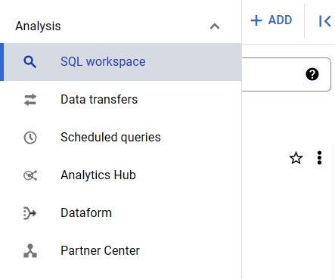This screenshot has height=279, width=335.
Task: Open SQL workspace menu item
Action: point(121,62)
